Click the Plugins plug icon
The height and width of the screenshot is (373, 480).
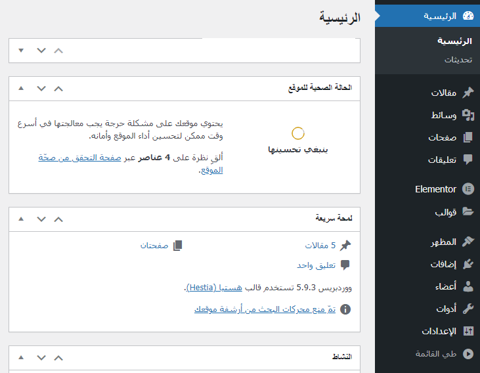pyautogui.click(x=468, y=264)
